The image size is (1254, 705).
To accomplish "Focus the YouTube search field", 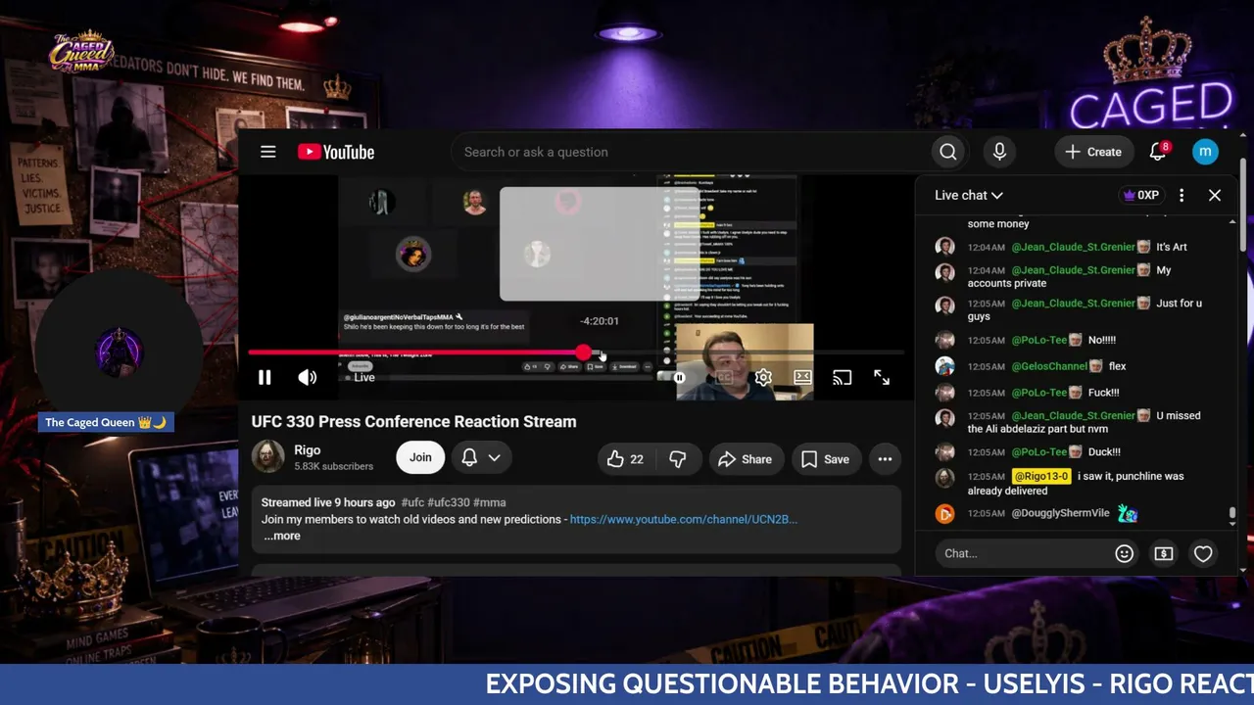I will click(x=691, y=152).
